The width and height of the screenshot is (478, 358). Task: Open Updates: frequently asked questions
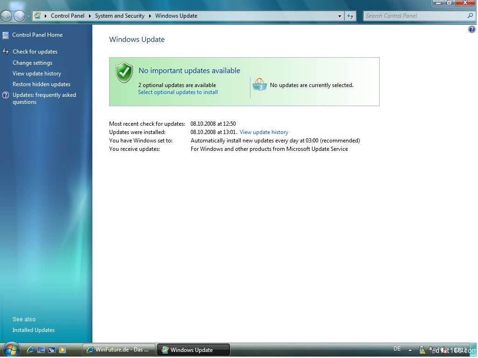pyautogui.click(x=44, y=98)
